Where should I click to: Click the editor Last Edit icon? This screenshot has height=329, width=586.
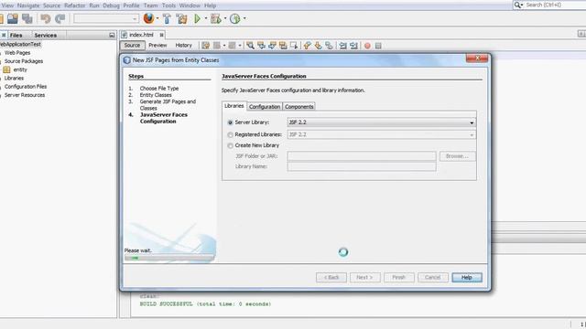click(205, 46)
